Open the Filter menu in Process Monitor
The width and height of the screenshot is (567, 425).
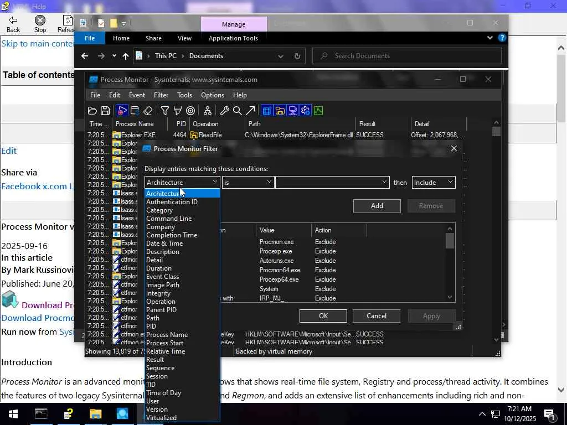pos(161,95)
